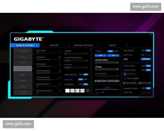This screenshot has width=164, height=131.
Task: Open the Gamma dropdown
Action: (x=76, y=53)
